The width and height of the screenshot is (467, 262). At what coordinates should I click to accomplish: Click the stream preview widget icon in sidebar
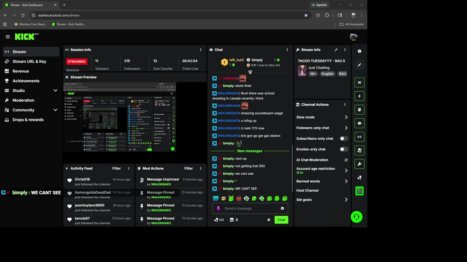[359, 83]
